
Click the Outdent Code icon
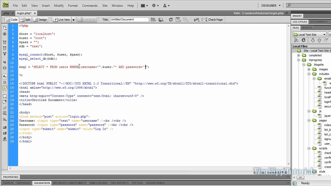pyautogui.click(x=5, y=133)
